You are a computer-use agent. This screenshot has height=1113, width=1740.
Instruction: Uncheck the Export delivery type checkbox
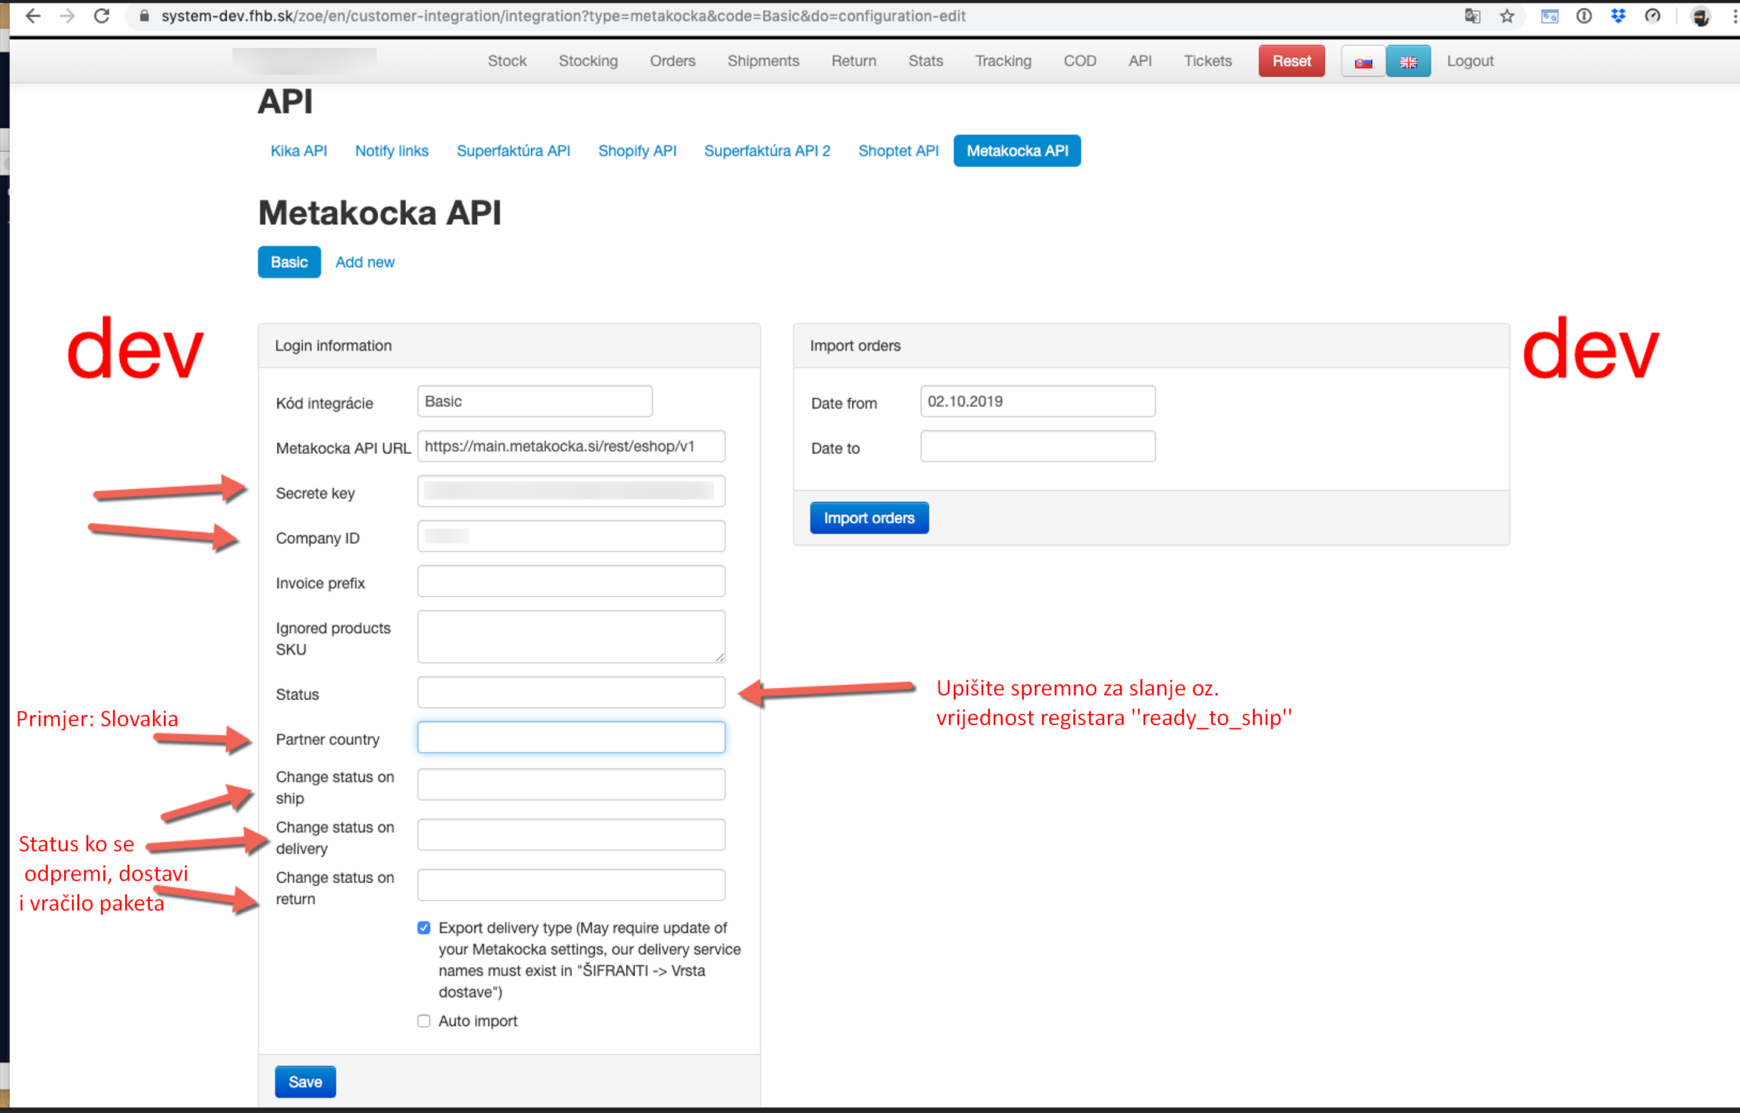424,928
